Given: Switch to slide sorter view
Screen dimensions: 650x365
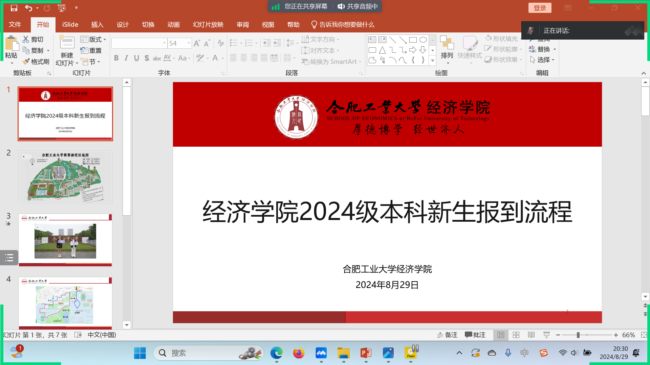Looking at the screenshot, I should click(x=516, y=335).
